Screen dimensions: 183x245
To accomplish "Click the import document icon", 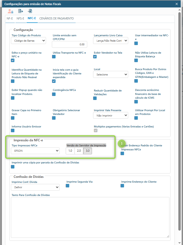I will pyautogui.click(x=30, y=11).
